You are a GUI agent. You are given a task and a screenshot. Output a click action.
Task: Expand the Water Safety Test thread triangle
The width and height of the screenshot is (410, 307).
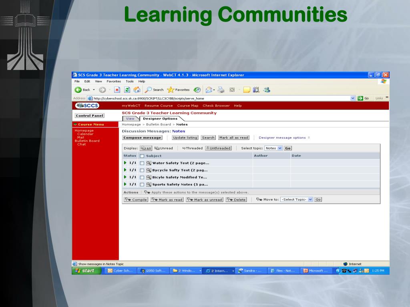click(x=125, y=163)
